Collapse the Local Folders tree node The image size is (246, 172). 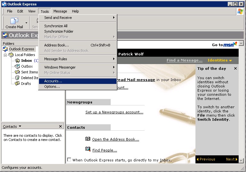pos(5,55)
